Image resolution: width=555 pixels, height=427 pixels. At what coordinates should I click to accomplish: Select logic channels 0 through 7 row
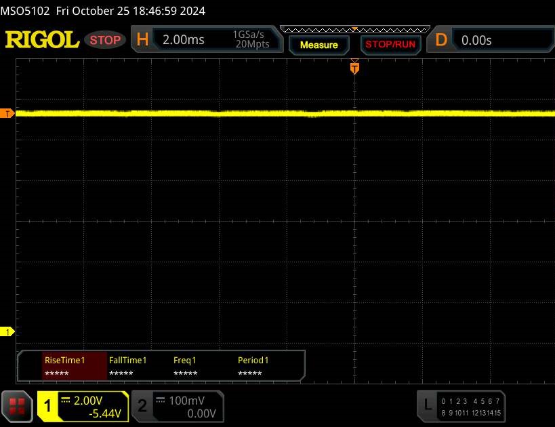pos(470,401)
